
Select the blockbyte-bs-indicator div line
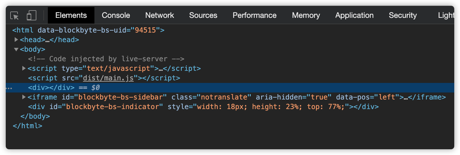(x=203, y=107)
